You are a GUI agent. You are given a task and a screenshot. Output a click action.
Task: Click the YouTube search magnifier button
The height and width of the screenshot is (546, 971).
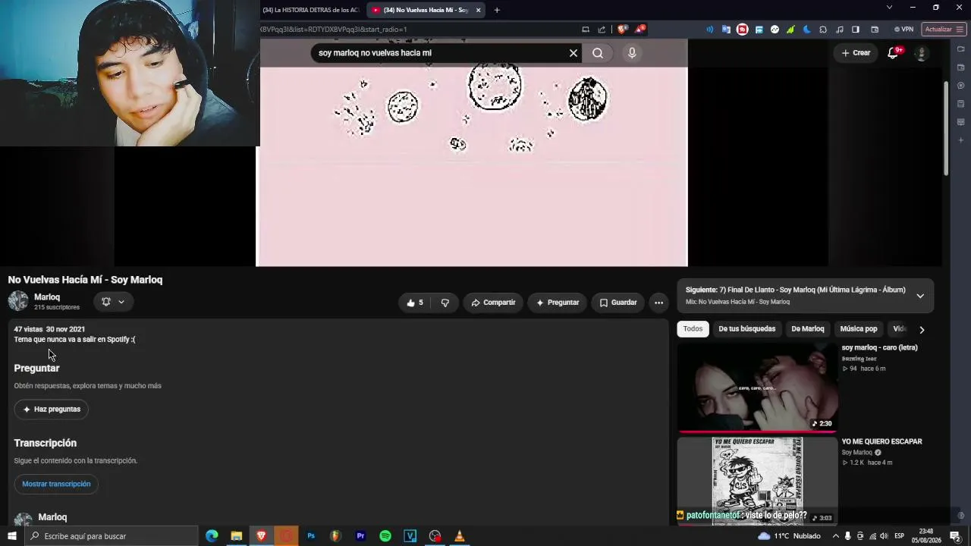598,53
